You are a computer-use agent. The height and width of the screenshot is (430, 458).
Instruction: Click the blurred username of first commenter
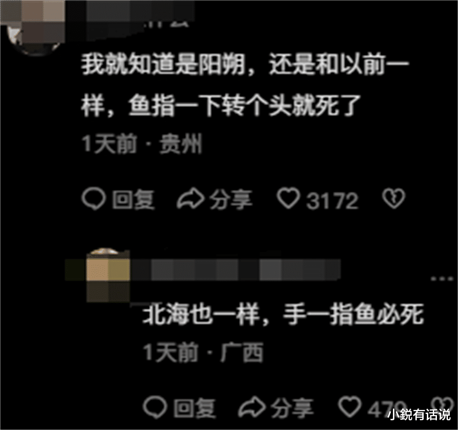click(x=140, y=13)
